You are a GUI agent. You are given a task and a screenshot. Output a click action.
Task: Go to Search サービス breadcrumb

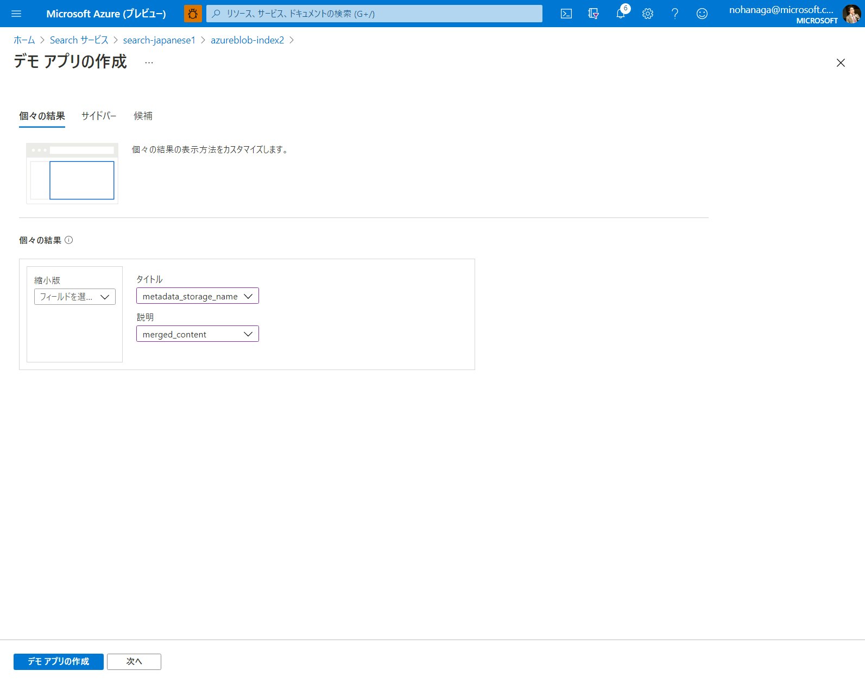tap(79, 40)
